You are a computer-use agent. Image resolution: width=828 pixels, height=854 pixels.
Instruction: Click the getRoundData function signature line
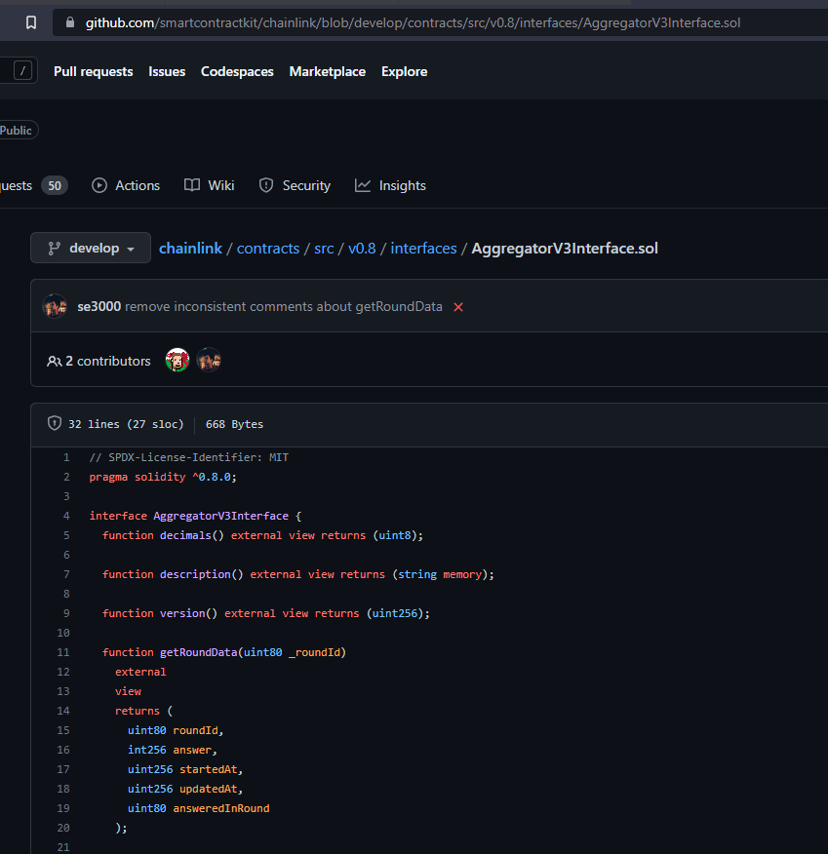pos(224,652)
